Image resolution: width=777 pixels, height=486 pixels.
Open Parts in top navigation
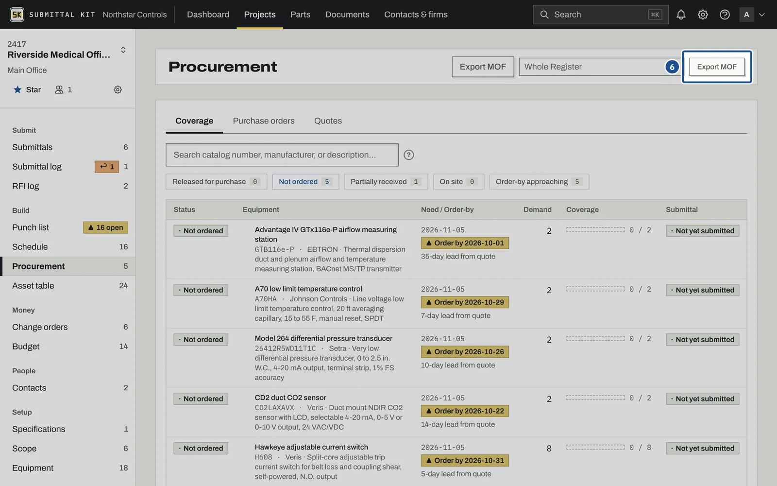(x=300, y=15)
